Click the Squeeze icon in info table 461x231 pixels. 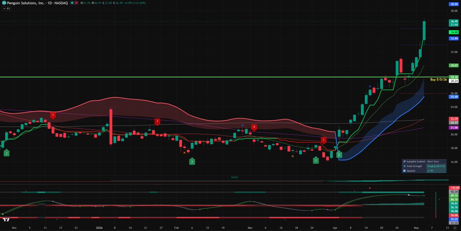click(405, 171)
